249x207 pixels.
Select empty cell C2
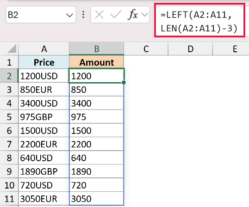[146, 76]
